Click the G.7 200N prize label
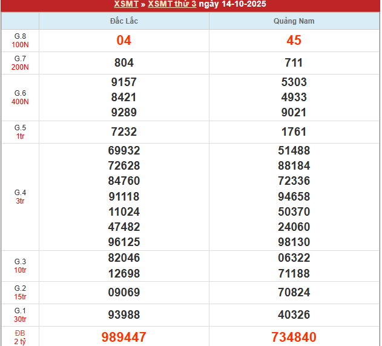382x346 pixels. 20,62
